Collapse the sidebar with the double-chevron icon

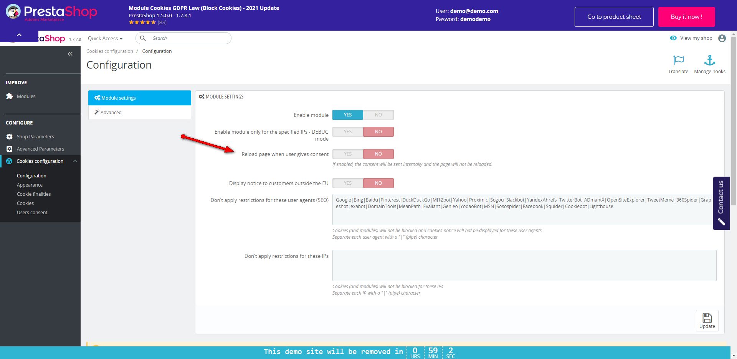[x=70, y=54]
